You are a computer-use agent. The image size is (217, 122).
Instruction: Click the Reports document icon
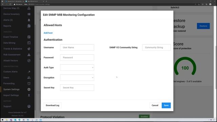[29, 26]
